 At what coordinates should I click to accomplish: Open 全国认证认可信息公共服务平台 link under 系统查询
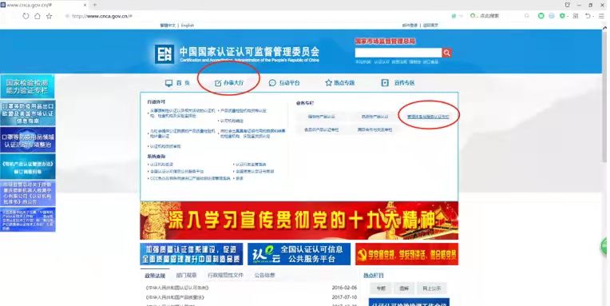(x=177, y=171)
